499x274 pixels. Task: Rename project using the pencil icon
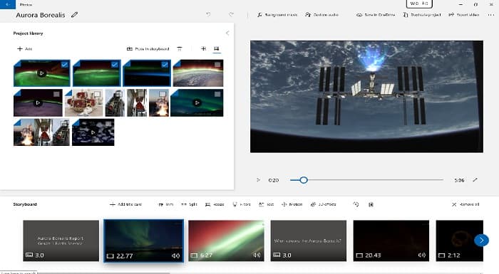[74, 15]
